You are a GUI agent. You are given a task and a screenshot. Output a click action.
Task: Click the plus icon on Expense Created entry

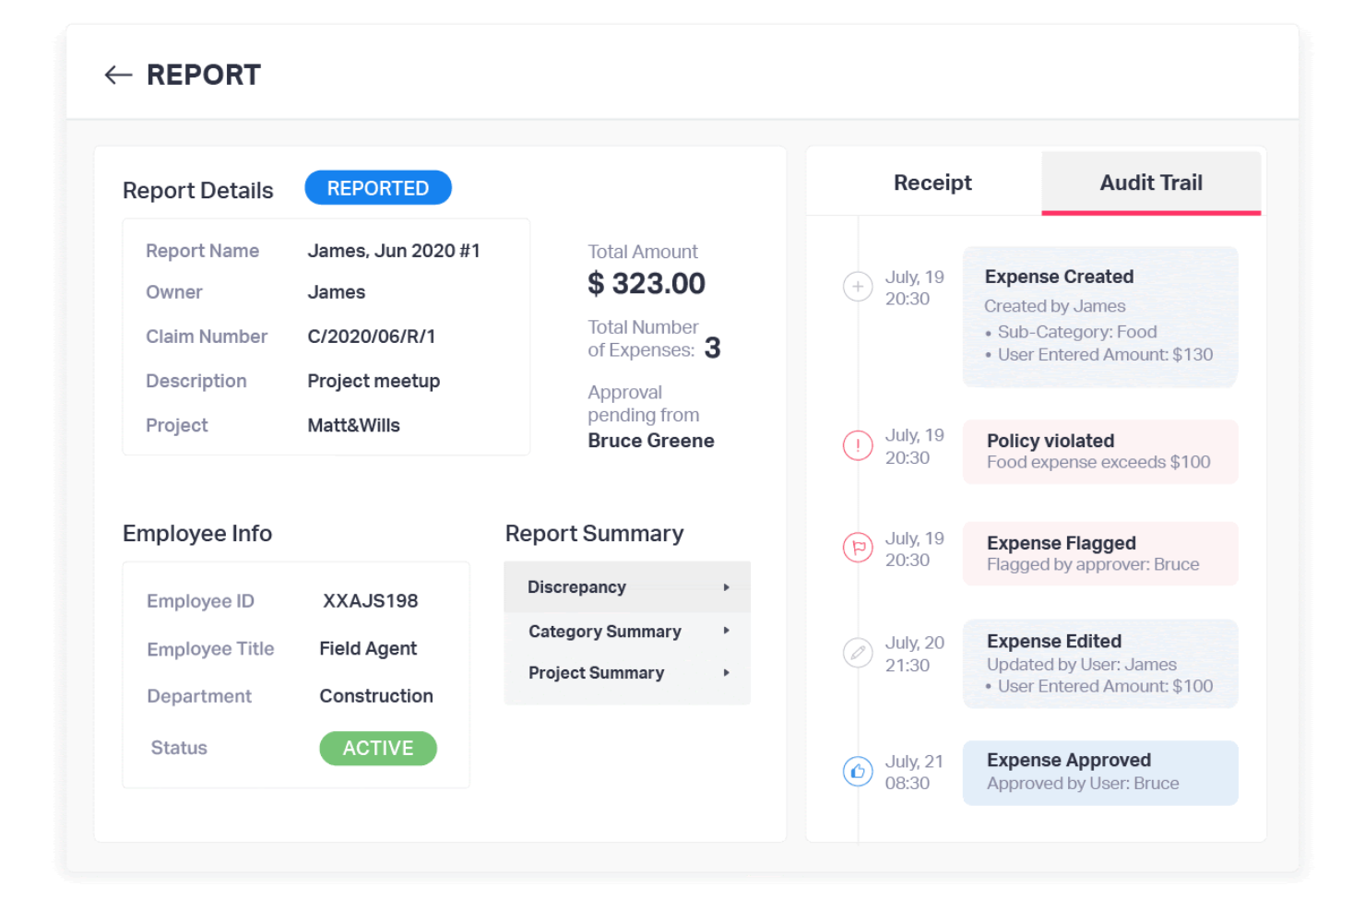click(858, 287)
